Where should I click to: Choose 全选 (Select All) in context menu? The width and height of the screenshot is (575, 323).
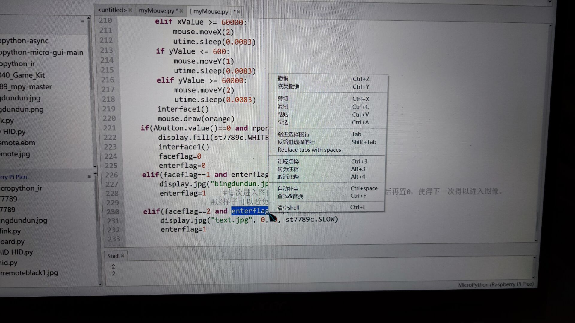pyautogui.click(x=328, y=122)
